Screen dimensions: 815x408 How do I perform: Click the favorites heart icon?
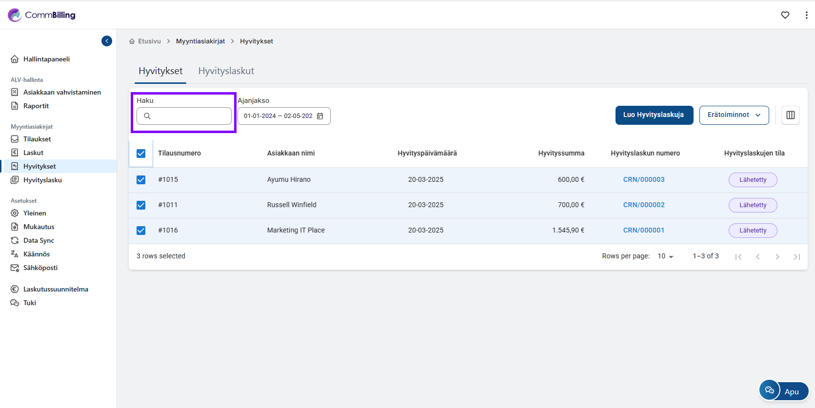[x=785, y=15]
